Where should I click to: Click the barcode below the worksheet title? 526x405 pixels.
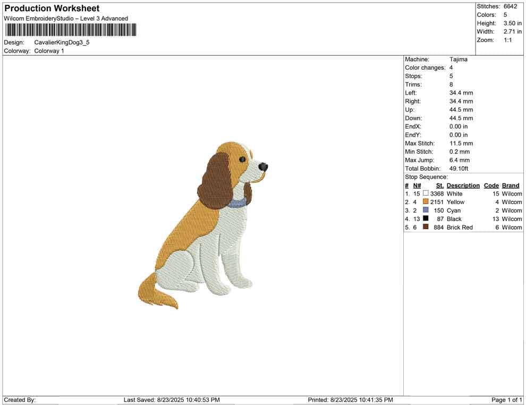coord(70,30)
